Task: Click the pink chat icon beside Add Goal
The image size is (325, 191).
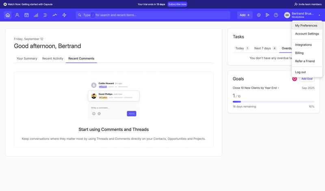Action: pos(295,79)
